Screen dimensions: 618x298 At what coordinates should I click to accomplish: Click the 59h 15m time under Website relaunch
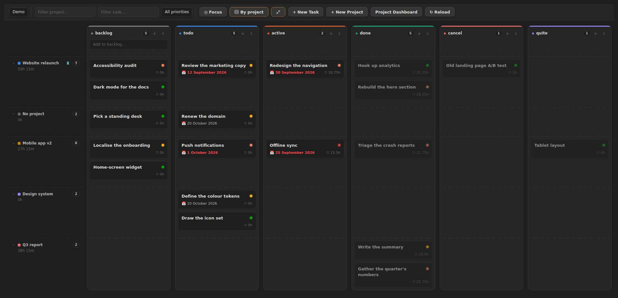26,69
